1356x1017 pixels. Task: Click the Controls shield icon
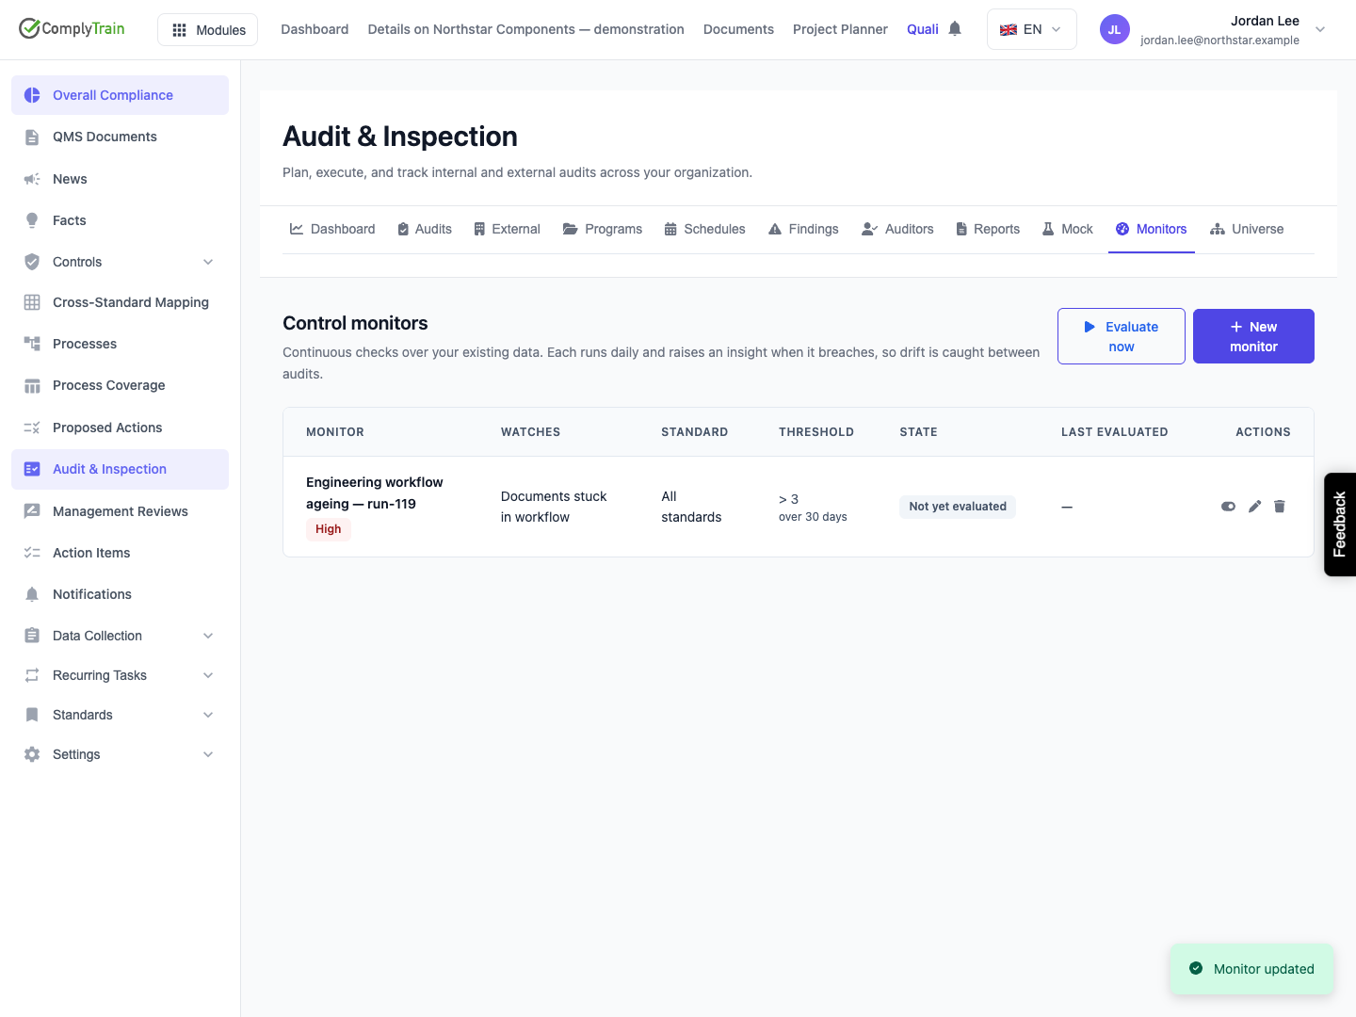32,262
